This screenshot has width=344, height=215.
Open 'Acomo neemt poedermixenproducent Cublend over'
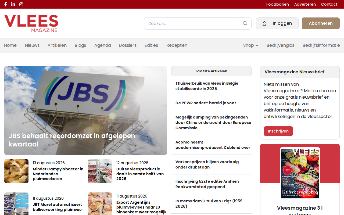click(x=213, y=145)
